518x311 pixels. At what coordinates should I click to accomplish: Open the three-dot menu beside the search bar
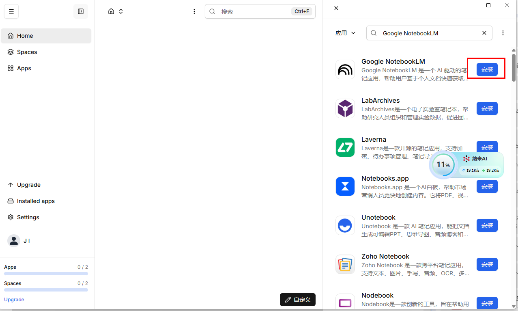[x=194, y=11]
